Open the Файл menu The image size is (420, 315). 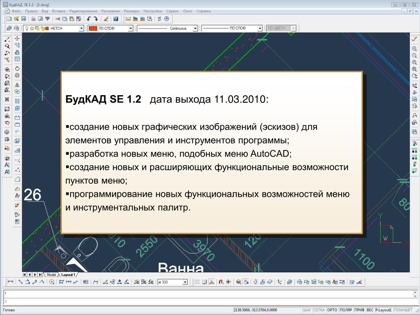tap(16, 11)
